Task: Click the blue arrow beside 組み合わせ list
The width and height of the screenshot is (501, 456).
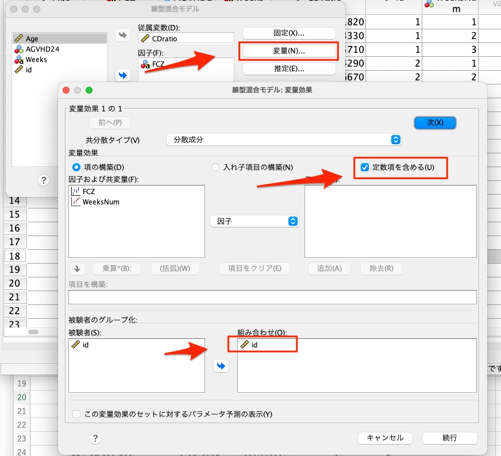Action: coord(221,366)
